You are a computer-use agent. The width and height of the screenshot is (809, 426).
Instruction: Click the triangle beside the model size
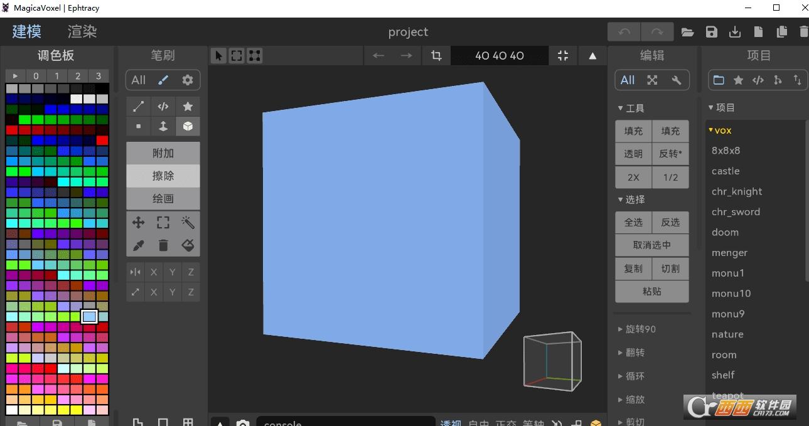pos(592,55)
